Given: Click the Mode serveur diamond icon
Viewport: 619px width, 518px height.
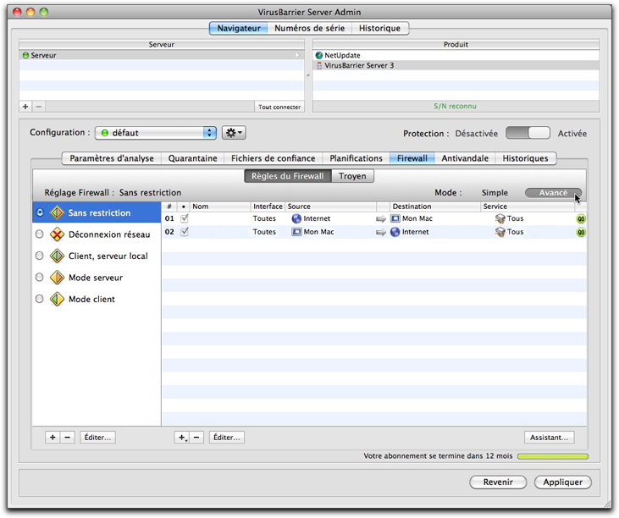Looking at the screenshot, I should pyautogui.click(x=58, y=278).
